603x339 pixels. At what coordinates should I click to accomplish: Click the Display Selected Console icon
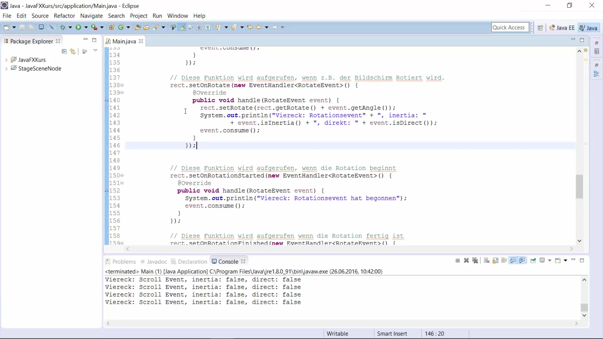(542, 261)
